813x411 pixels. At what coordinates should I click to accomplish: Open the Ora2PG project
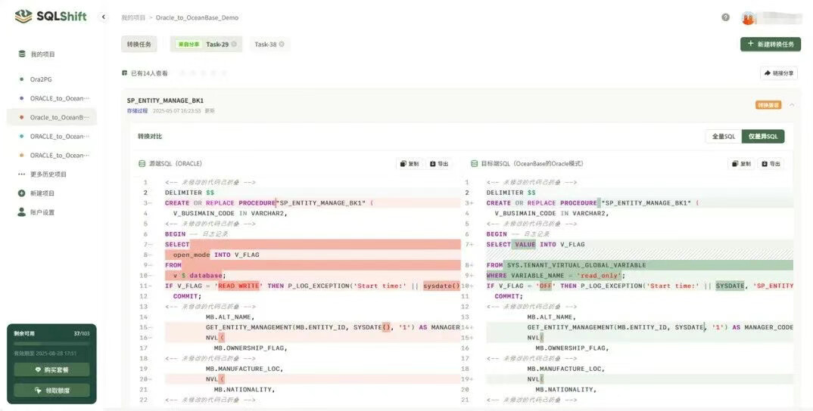[41, 79]
